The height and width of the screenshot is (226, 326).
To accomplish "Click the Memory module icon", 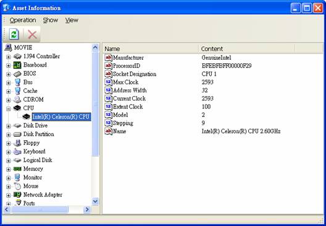I will [17, 169].
